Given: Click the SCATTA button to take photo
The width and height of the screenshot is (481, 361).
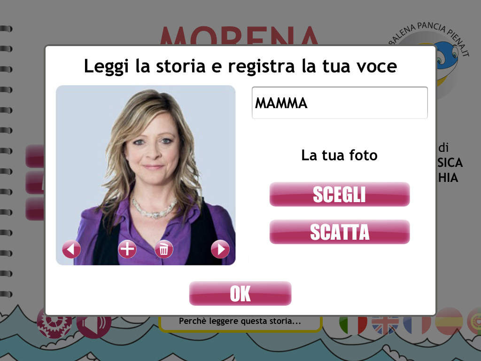Looking at the screenshot, I should coord(340,232).
